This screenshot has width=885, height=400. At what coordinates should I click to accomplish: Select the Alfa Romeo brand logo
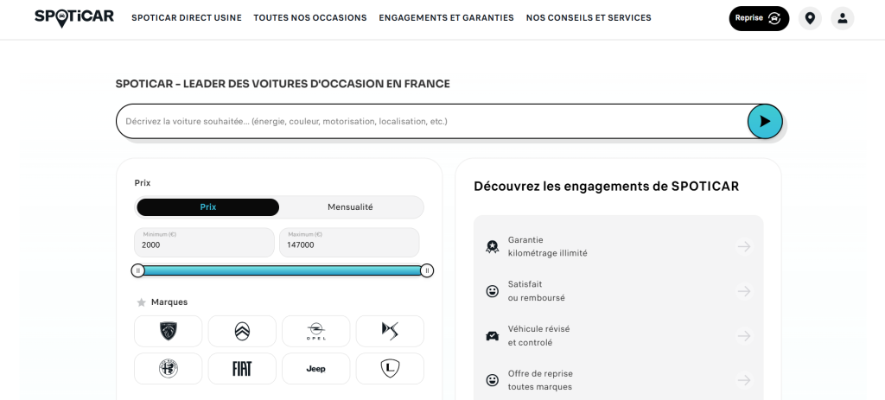169,368
